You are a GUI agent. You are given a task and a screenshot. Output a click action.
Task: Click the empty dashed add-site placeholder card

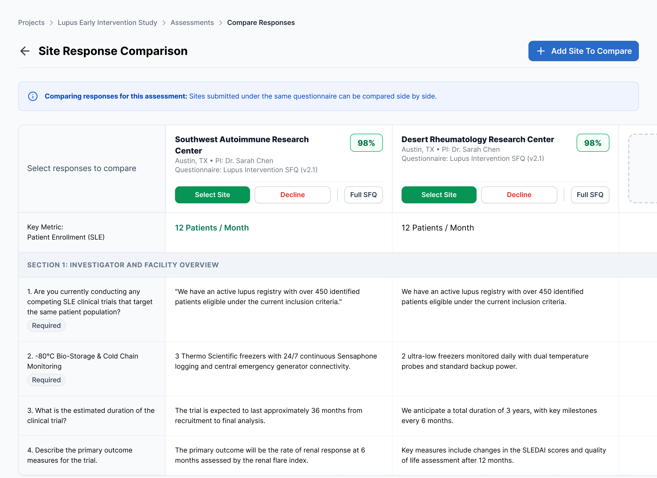(x=642, y=168)
